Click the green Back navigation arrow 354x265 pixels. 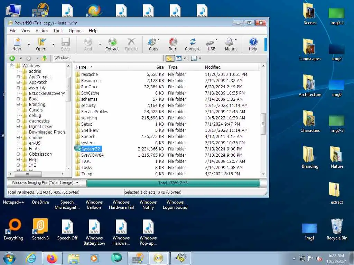[x=12, y=58]
